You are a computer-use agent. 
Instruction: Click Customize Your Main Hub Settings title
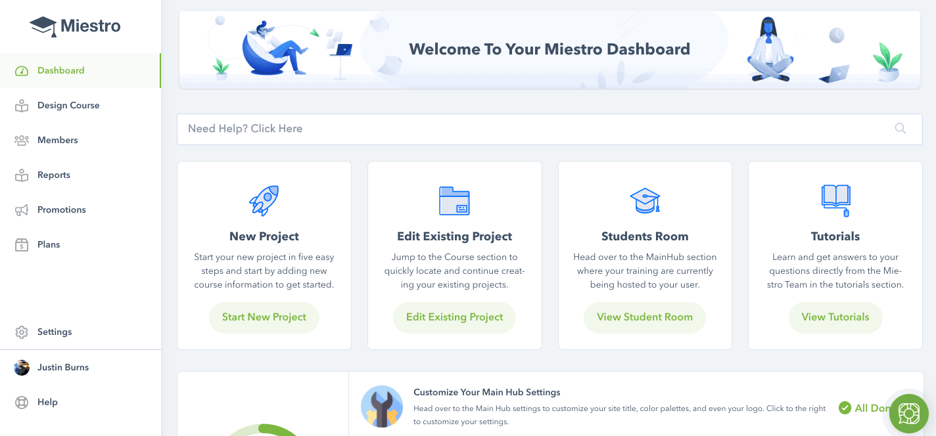click(487, 393)
